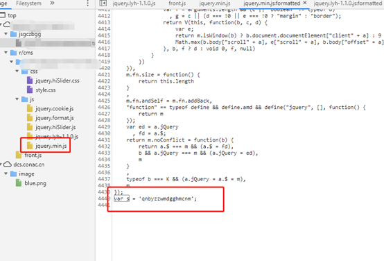Open jquery.hiSlider.css file
384x261 pixels.
(x=58, y=81)
